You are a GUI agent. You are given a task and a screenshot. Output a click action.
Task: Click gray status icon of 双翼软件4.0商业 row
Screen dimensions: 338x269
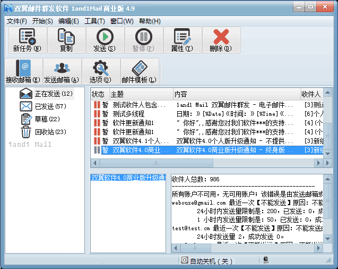click(97, 150)
